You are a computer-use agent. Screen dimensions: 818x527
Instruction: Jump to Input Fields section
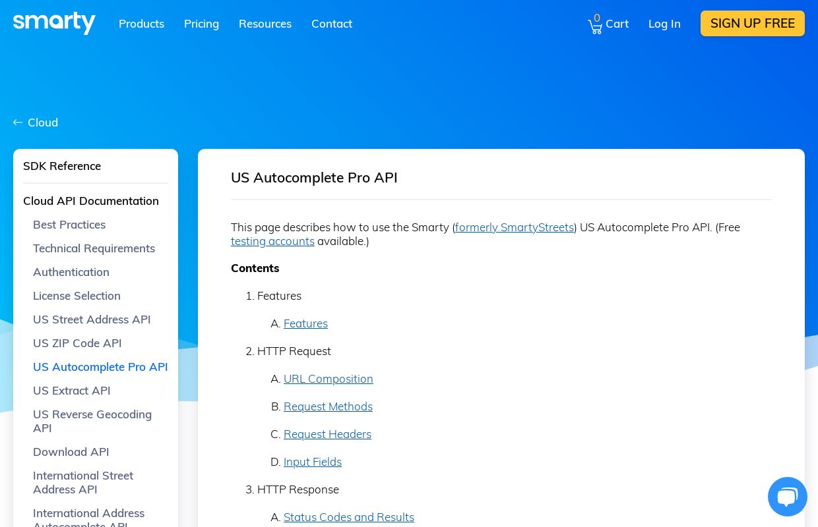[313, 462]
